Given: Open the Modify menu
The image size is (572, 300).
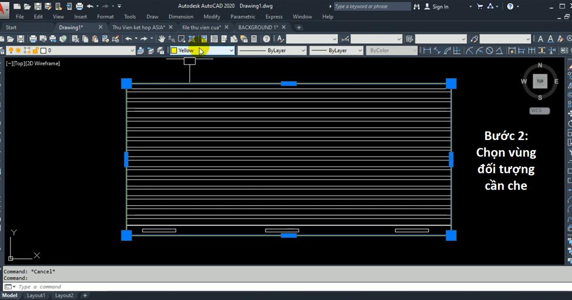Looking at the screenshot, I should (x=212, y=17).
